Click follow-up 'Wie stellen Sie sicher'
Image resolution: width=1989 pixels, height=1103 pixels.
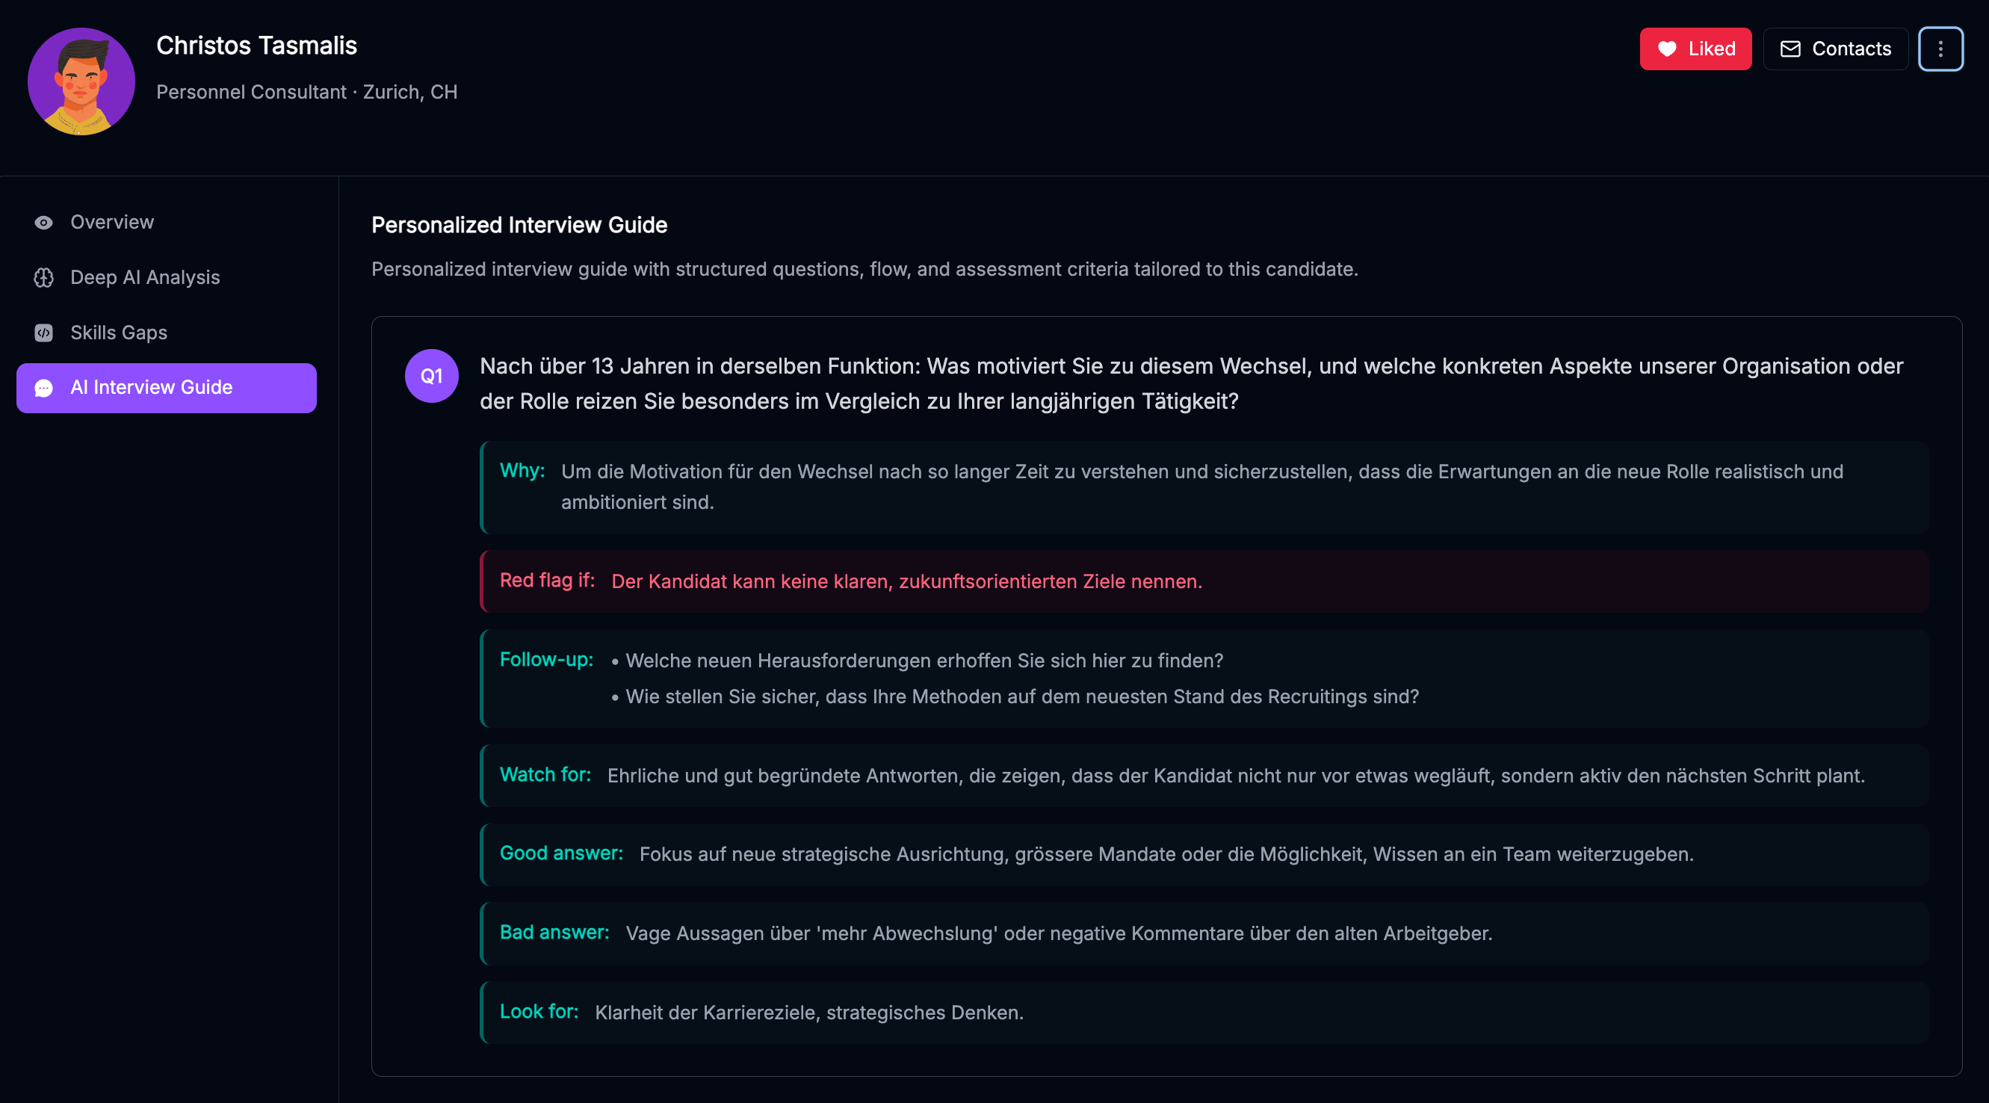coord(1022,696)
